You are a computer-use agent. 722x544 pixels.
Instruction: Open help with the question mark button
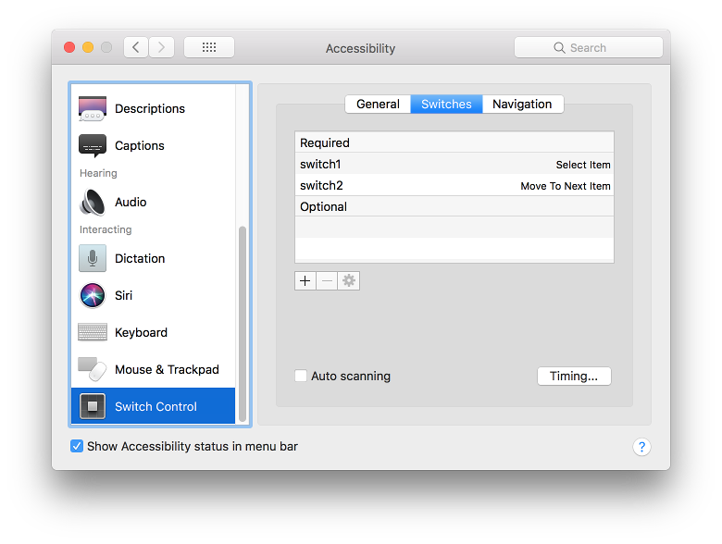pyautogui.click(x=641, y=447)
